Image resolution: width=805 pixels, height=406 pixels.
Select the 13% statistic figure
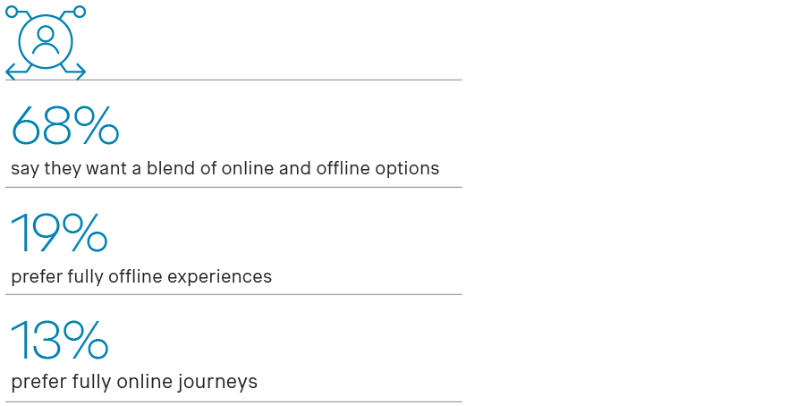(59, 341)
